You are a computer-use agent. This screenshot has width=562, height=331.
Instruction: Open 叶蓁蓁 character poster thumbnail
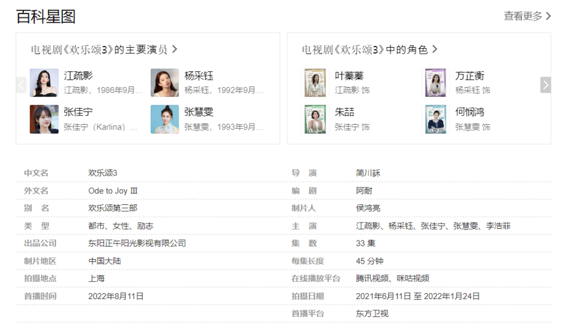point(315,82)
